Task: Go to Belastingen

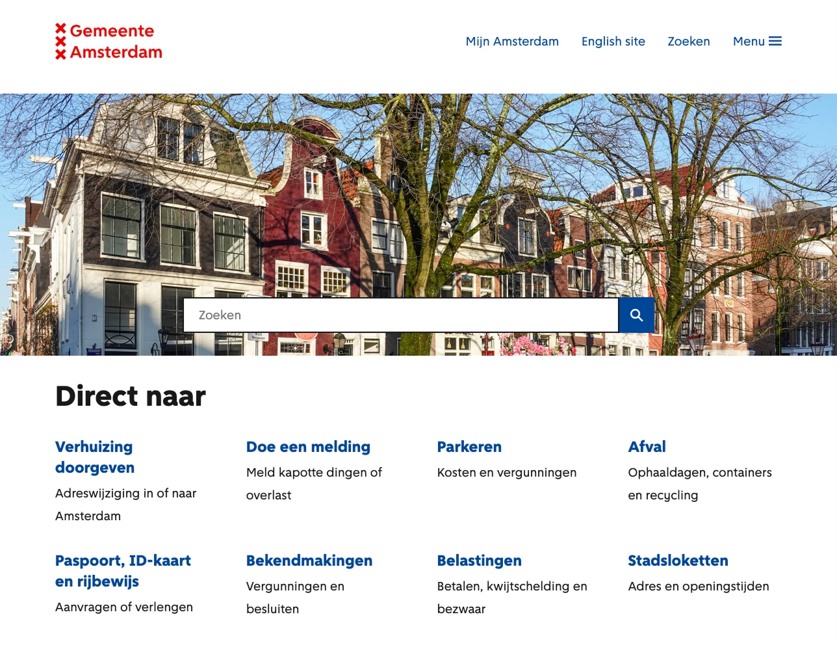Action: [480, 561]
